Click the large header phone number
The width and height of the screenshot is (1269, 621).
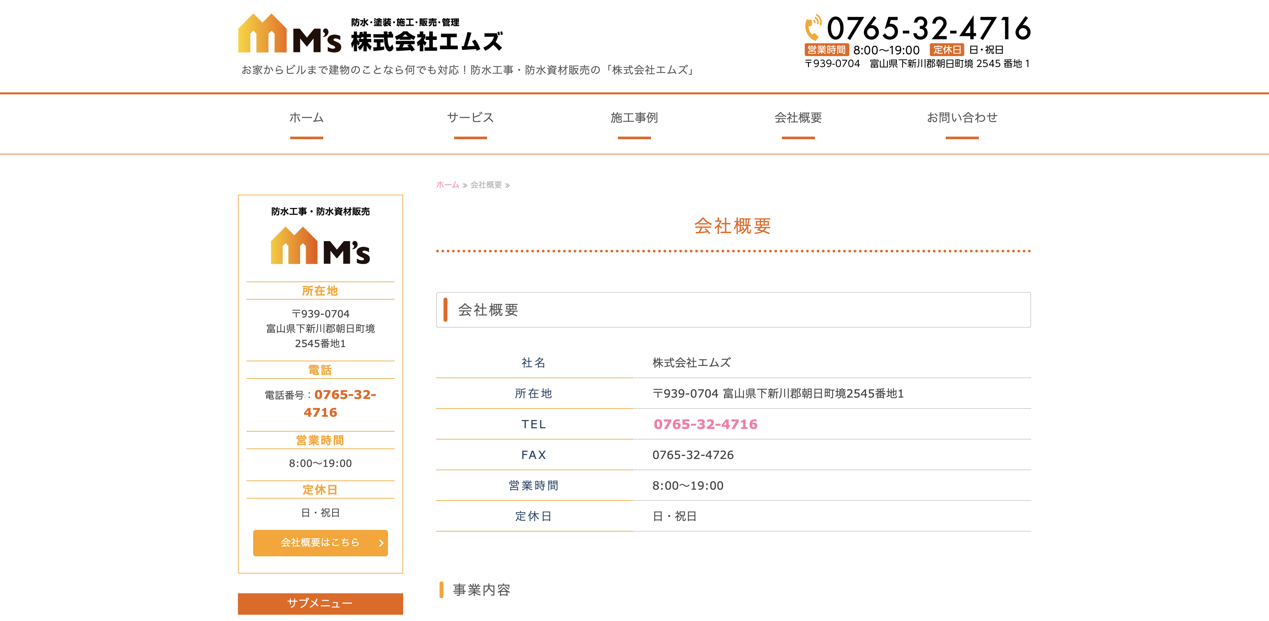pos(929,28)
